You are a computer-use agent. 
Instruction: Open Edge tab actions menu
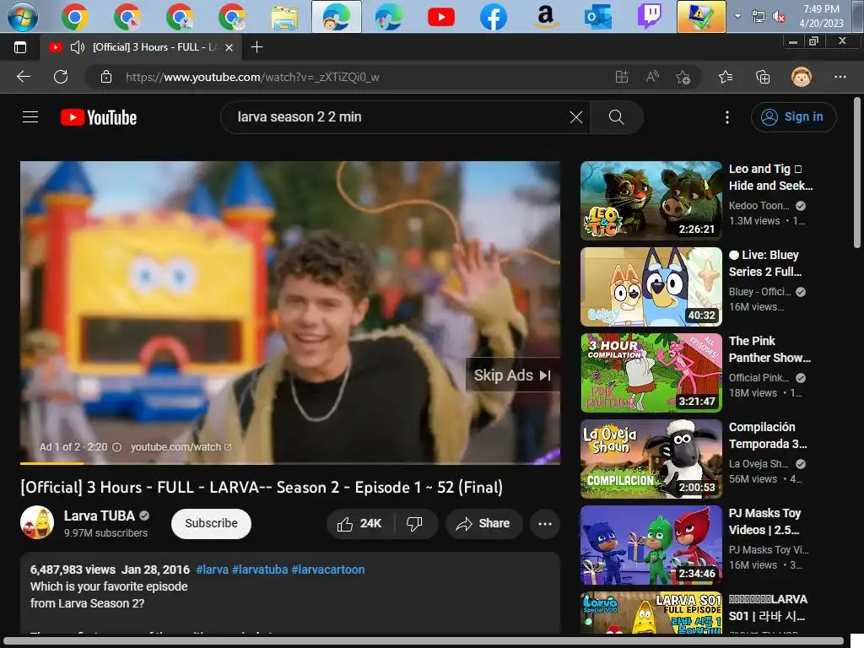coord(20,47)
